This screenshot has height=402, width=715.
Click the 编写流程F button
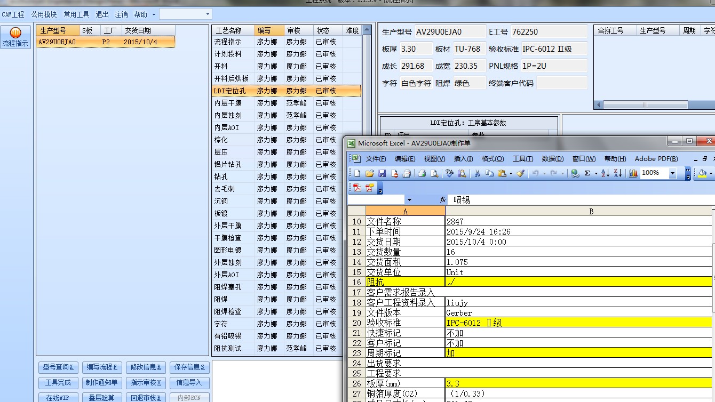click(102, 367)
